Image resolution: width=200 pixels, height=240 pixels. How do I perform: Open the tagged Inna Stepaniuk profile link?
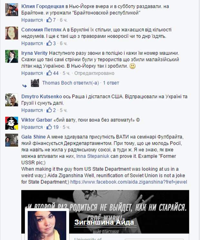pyautogui.click(x=93, y=156)
